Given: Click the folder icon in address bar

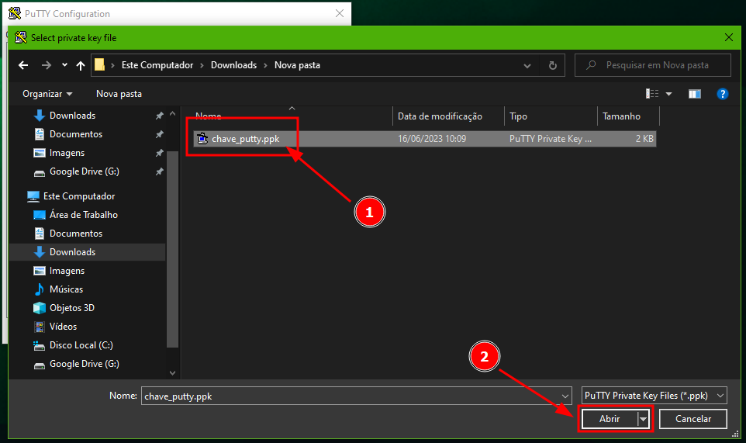Looking at the screenshot, I should point(99,64).
